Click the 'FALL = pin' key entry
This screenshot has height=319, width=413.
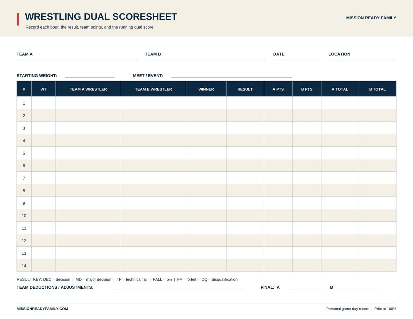pos(162,279)
